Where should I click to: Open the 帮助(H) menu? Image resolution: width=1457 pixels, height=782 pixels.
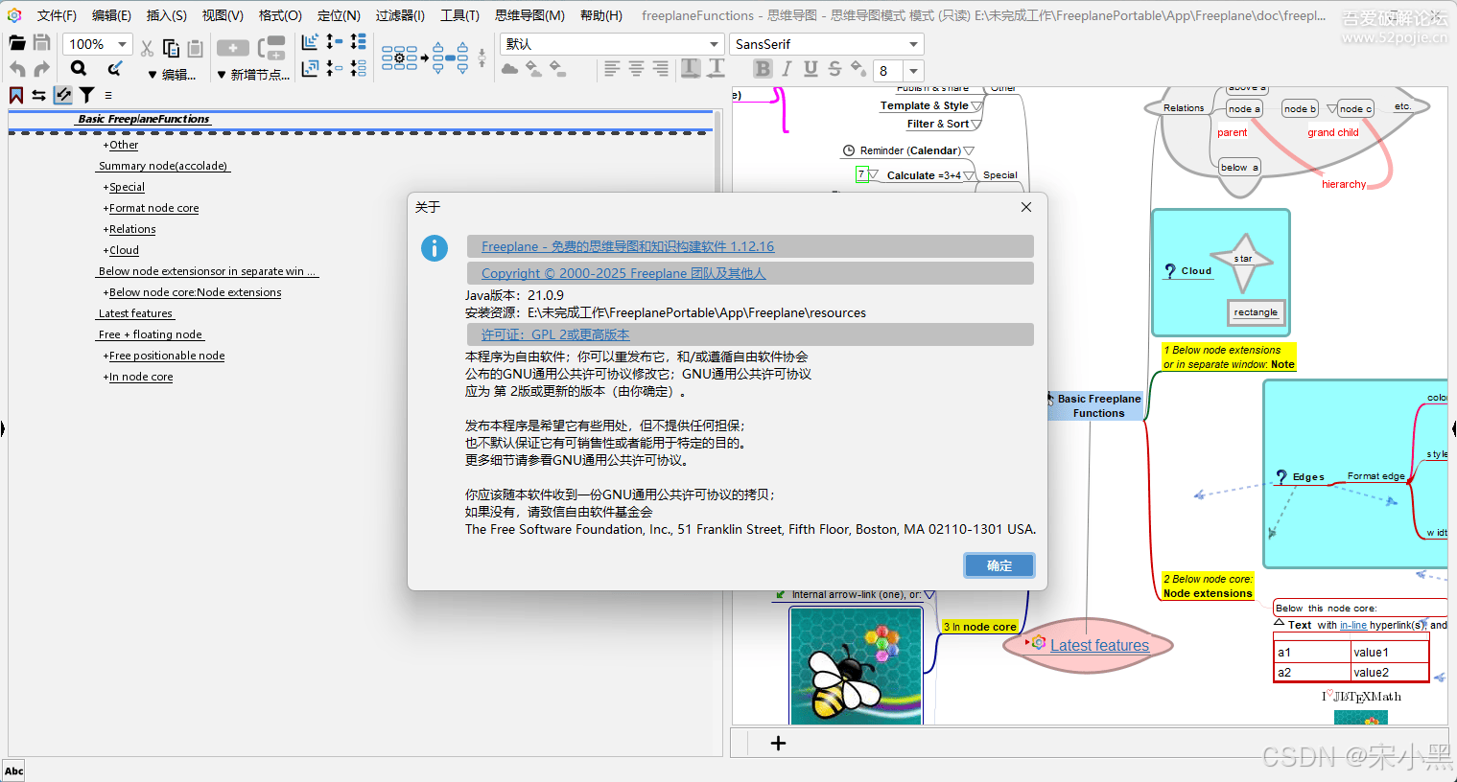601,15
